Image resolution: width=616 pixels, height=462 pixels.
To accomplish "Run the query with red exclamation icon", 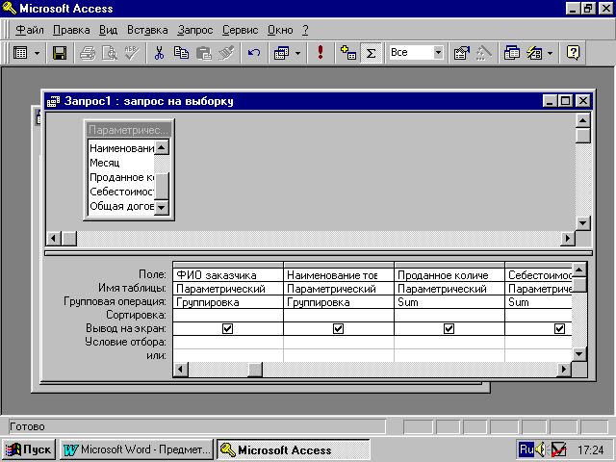I will [321, 53].
